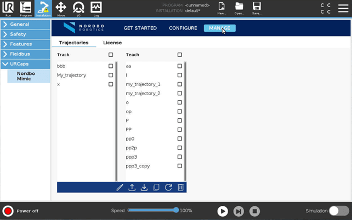Switch to the License tab

coord(112,43)
